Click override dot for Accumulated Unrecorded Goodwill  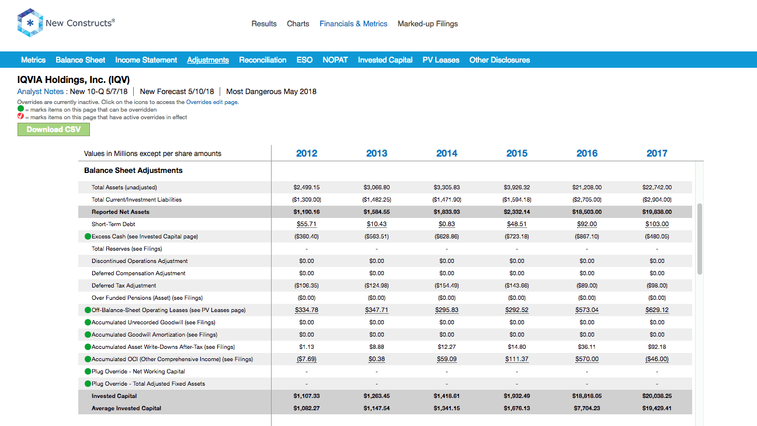(x=88, y=323)
